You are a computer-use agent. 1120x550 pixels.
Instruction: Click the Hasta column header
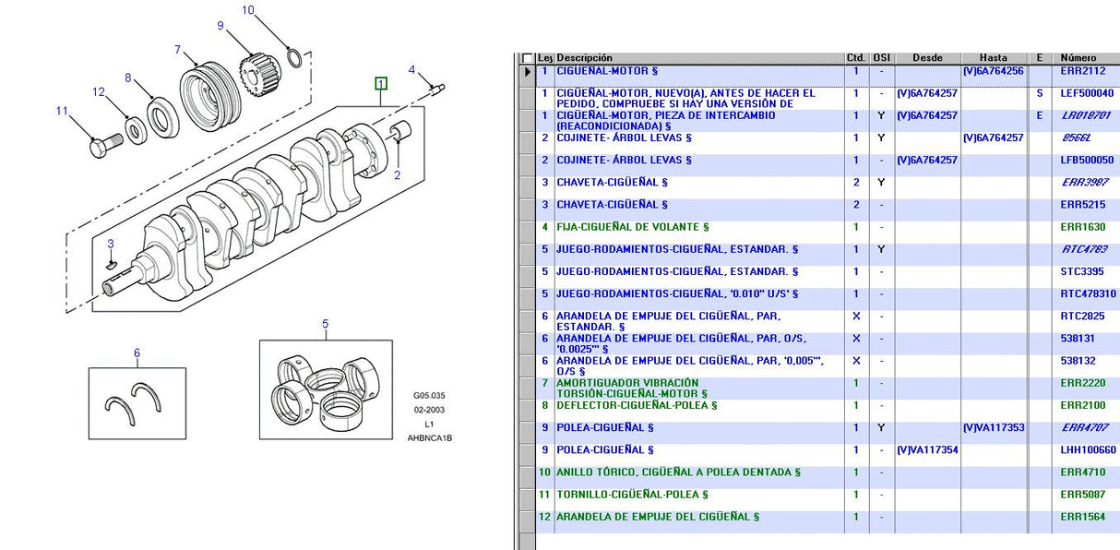coord(993,58)
